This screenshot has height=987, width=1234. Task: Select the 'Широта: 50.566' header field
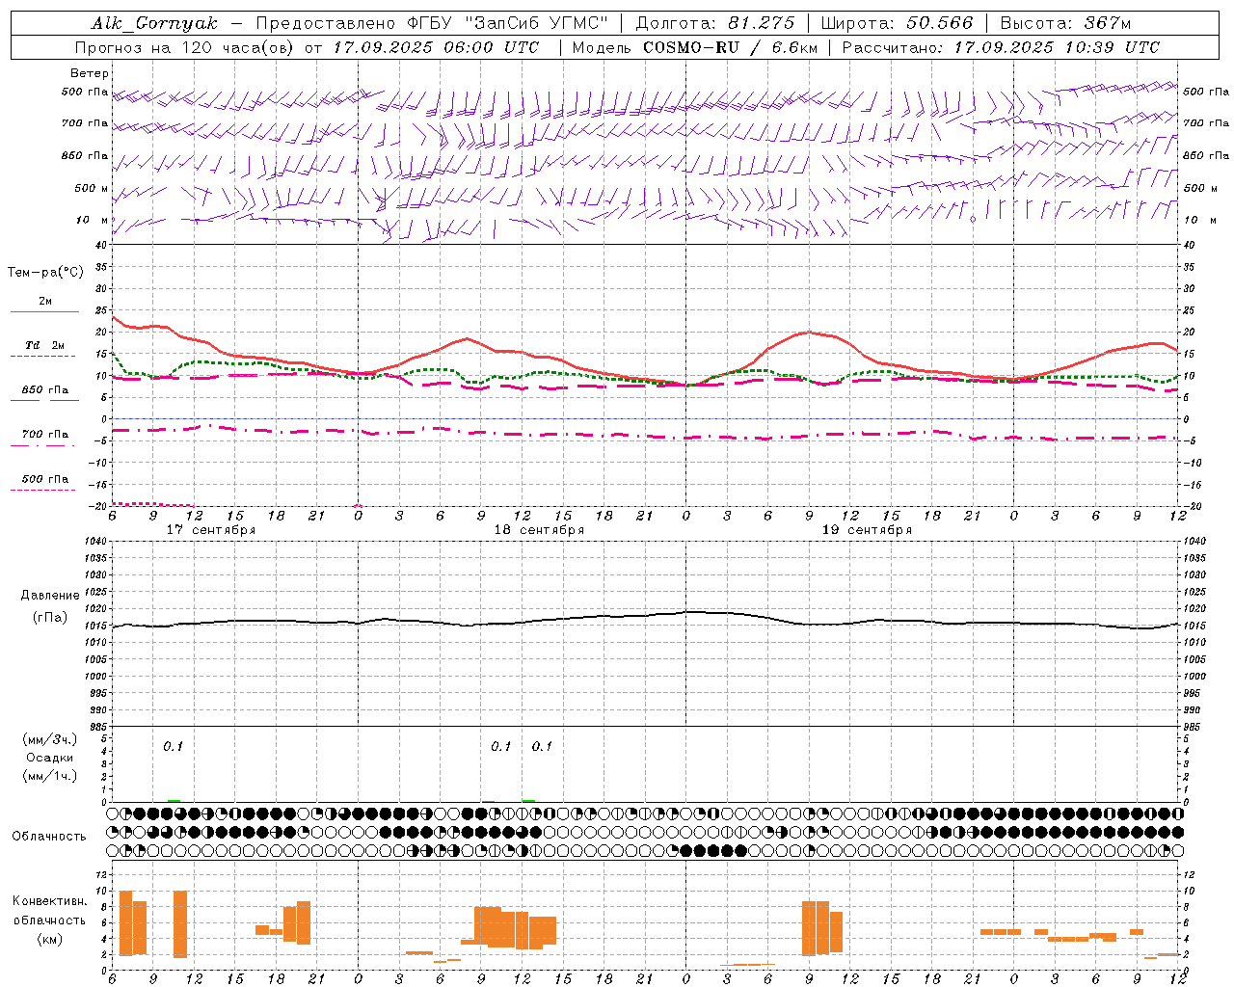[897, 23]
